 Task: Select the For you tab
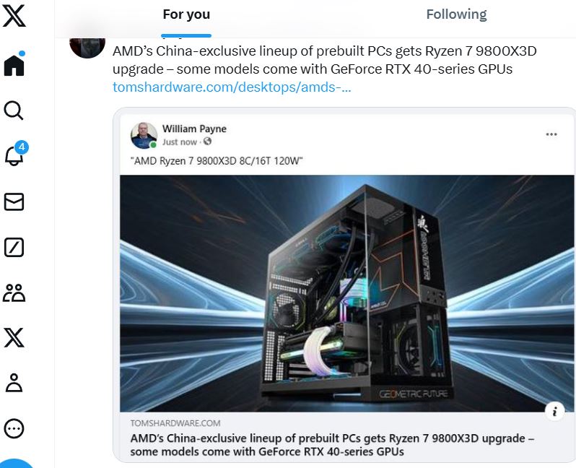(186, 14)
